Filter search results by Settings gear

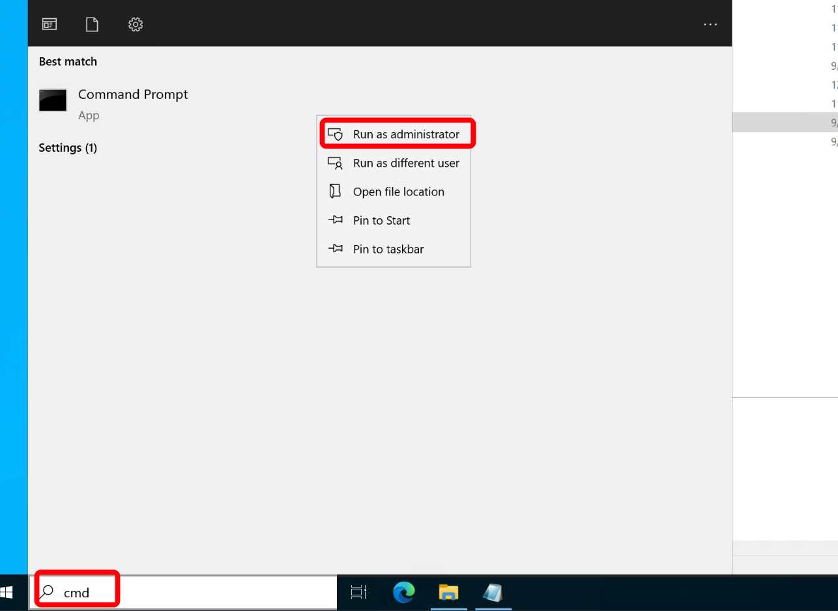tap(136, 25)
